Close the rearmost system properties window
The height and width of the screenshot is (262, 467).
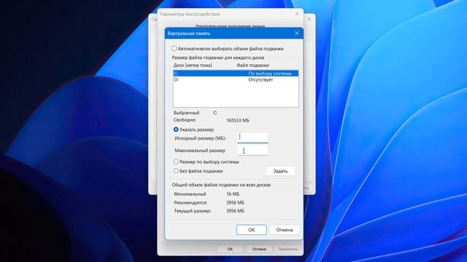(309, 20)
